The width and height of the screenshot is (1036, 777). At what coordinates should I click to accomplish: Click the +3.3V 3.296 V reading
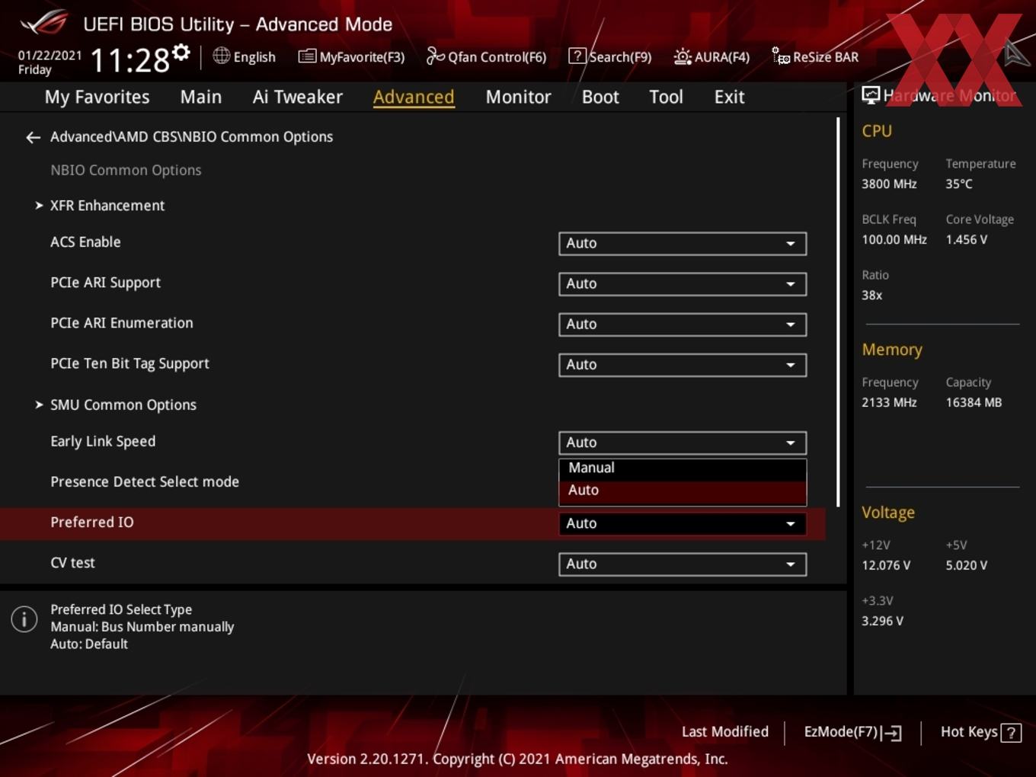[x=883, y=622]
